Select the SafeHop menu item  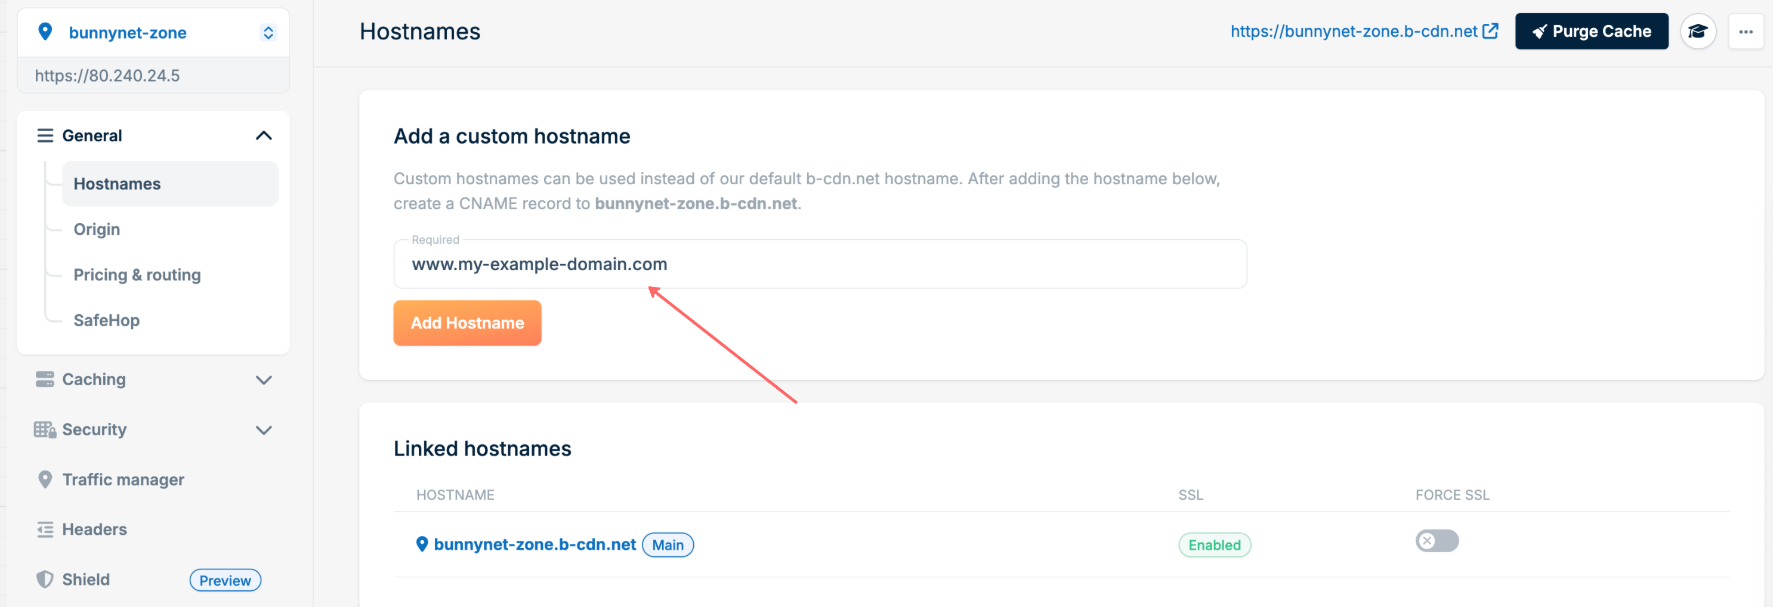tap(106, 320)
